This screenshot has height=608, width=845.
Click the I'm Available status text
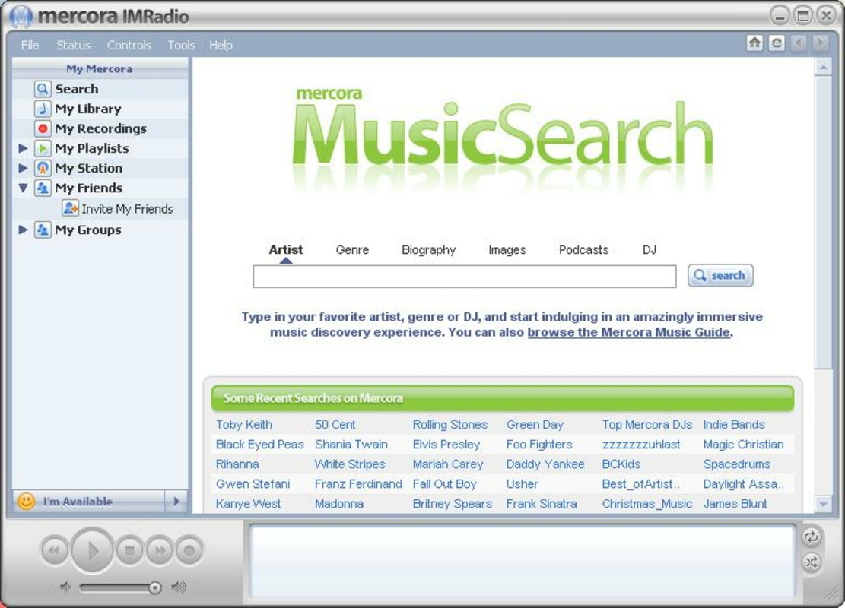click(x=78, y=502)
